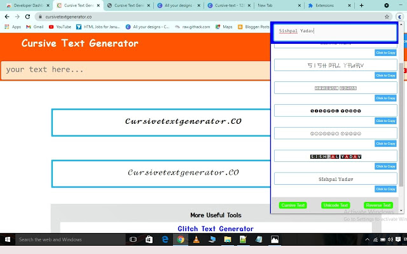This screenshot has height=254, width=407.
Task: Open the Blogger Posts bookmark
Action: (x=254, y=27)
